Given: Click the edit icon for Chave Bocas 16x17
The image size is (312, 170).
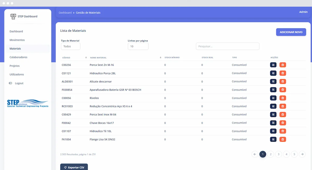Looking at the screenshot, I should point(273,123).
